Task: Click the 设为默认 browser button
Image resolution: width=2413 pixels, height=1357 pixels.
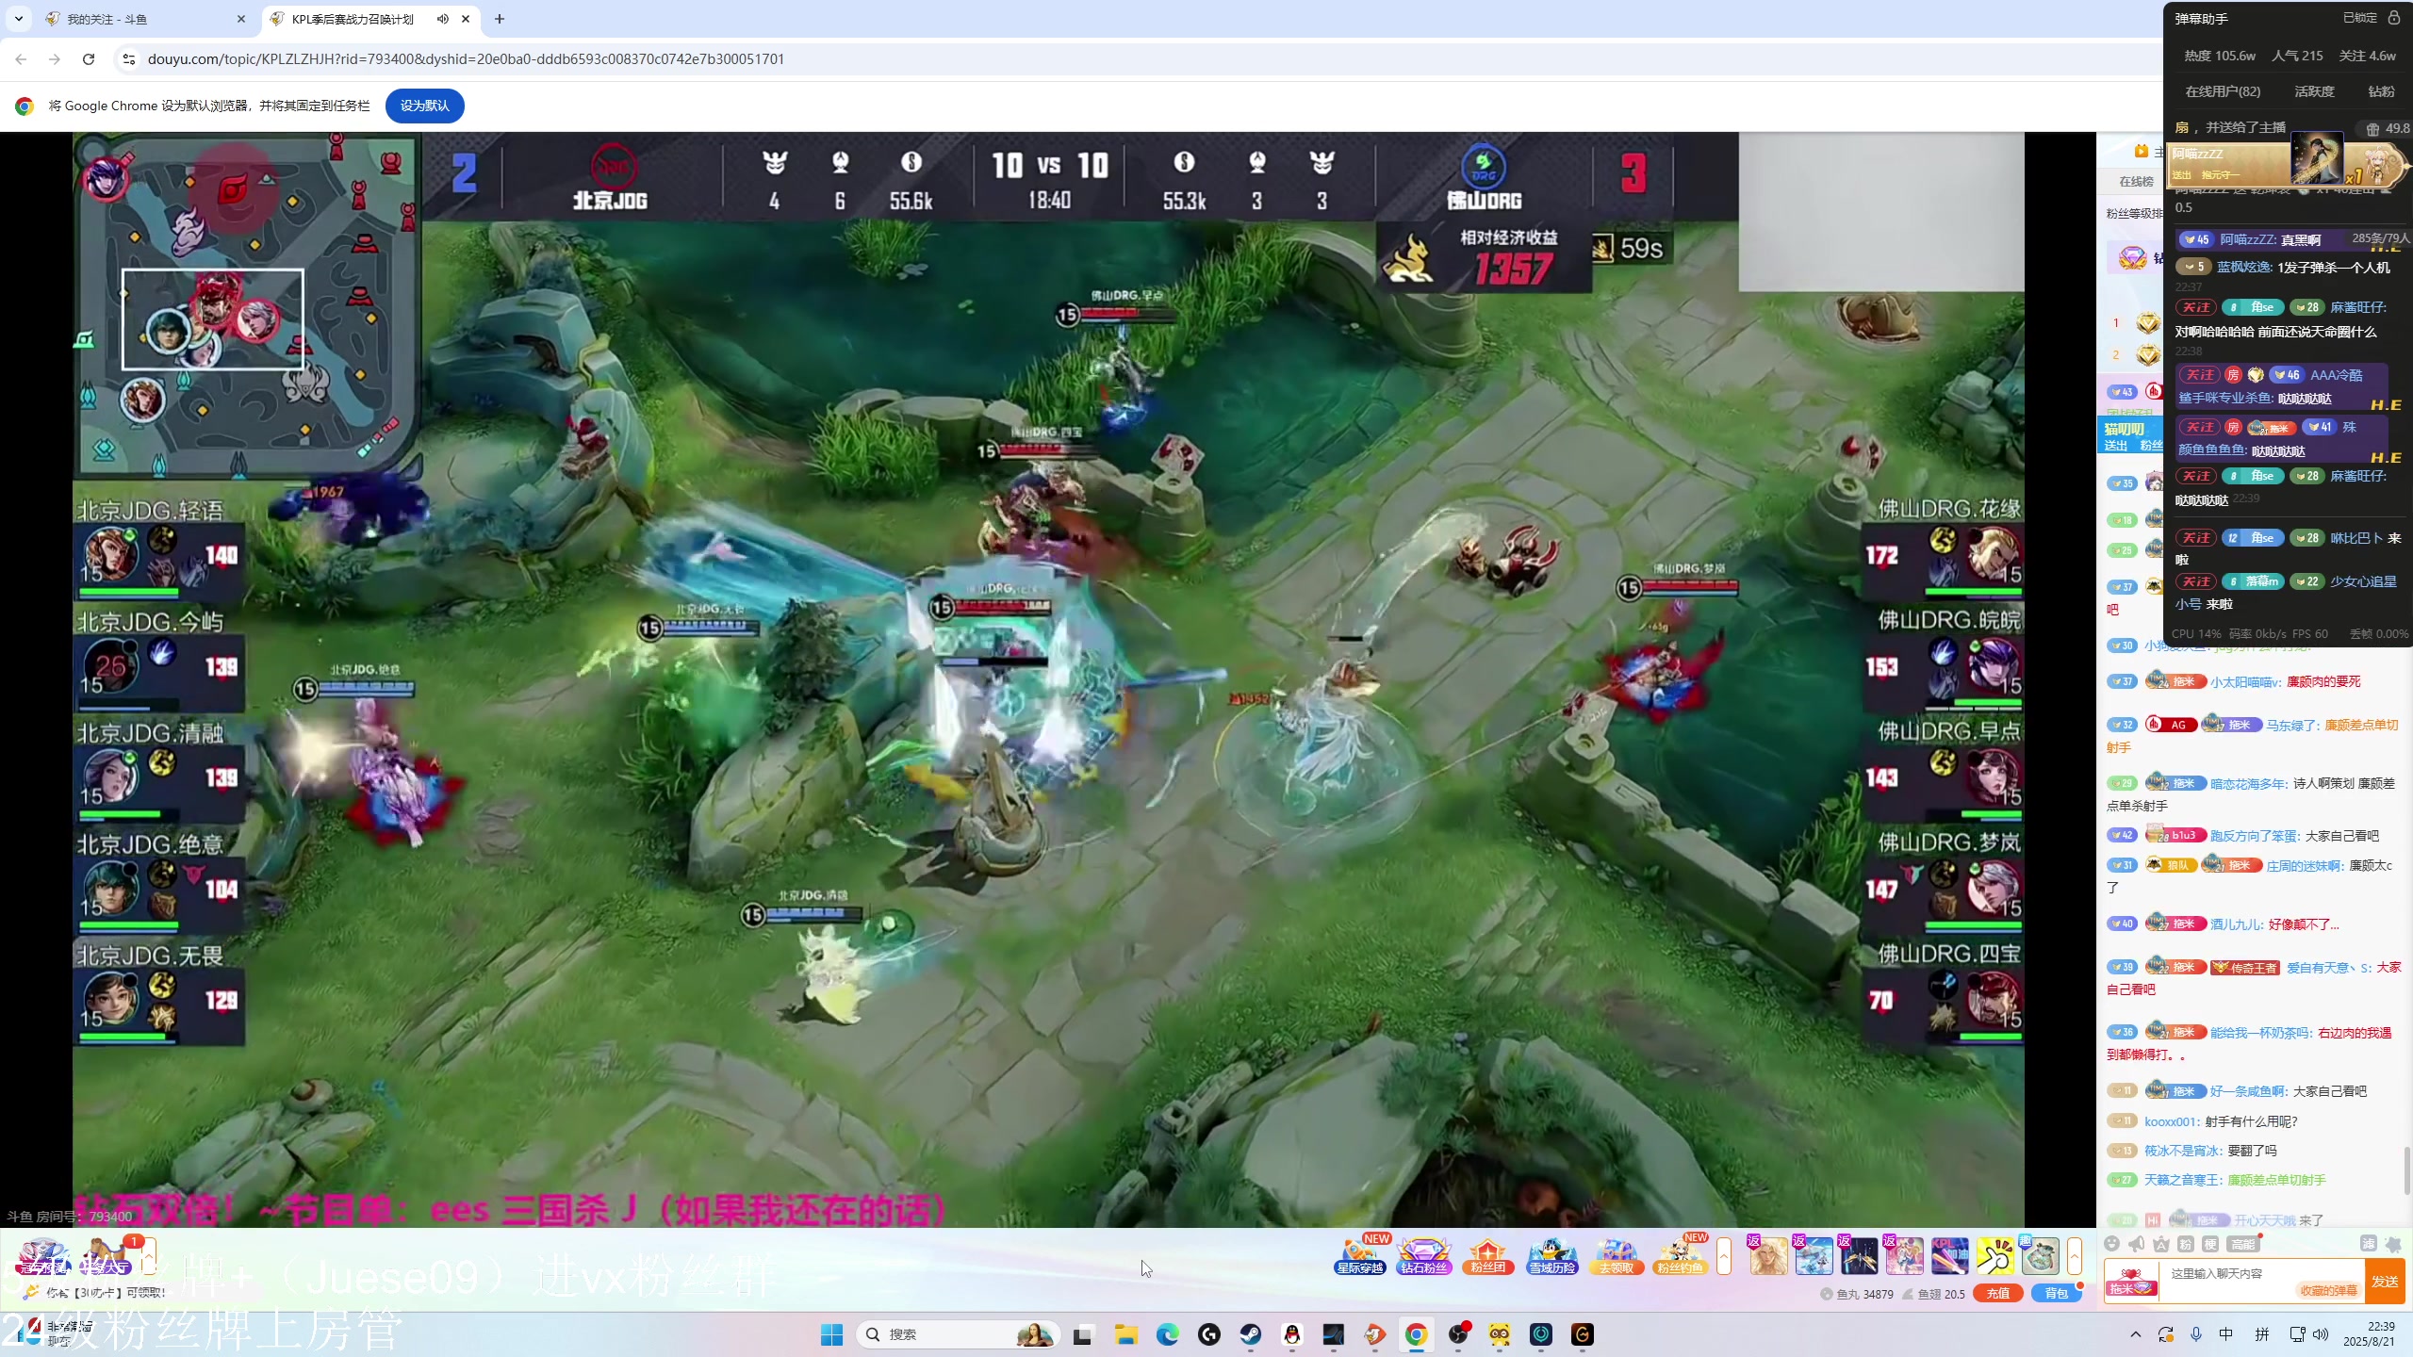Action: tap(424, 106)
